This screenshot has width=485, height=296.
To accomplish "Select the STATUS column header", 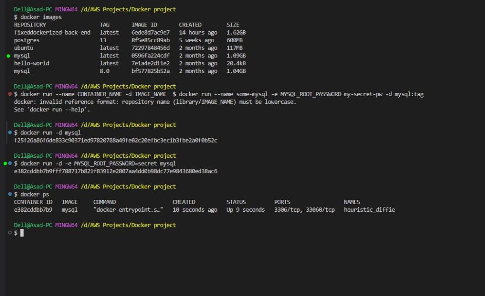I will [x=236, y=202].
